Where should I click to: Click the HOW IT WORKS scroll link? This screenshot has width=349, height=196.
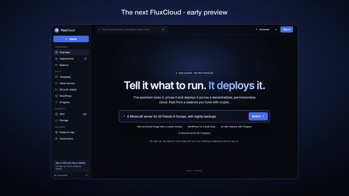coord(195,171)
